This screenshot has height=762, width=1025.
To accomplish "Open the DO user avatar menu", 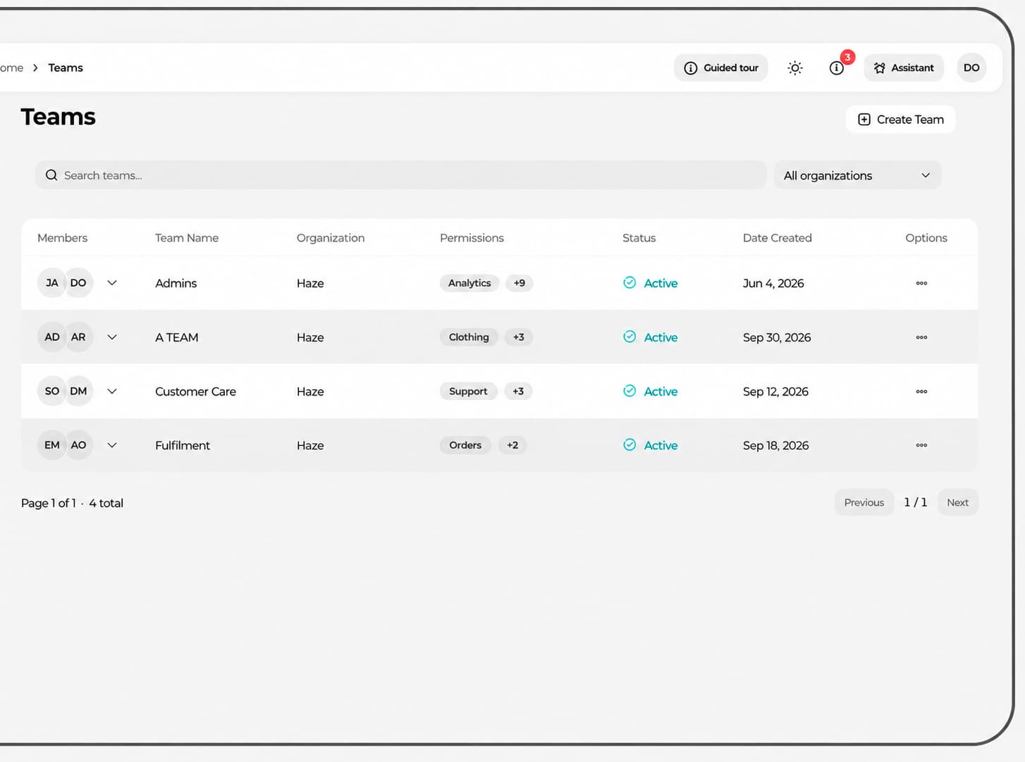I will click(x=971, y=68).
